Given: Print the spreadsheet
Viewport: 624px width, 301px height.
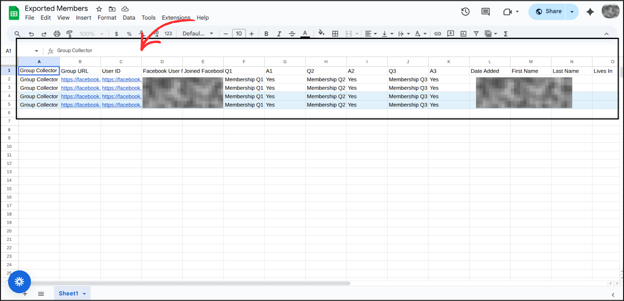Looking at the screenshot, I should (x=57, y=34).
